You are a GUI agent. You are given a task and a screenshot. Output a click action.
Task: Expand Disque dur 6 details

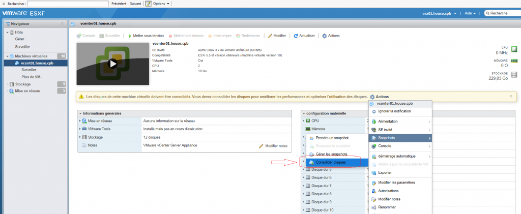point(304,177)
